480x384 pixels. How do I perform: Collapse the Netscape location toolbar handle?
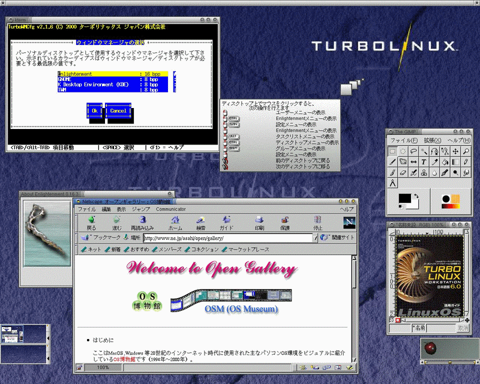tap(76, 238)
